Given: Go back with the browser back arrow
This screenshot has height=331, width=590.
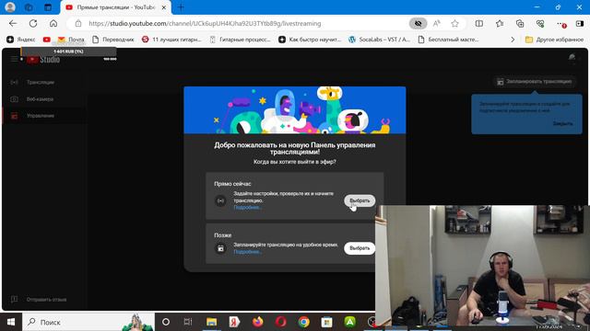Looking at the screenshot, I should [x=13, y=23].
